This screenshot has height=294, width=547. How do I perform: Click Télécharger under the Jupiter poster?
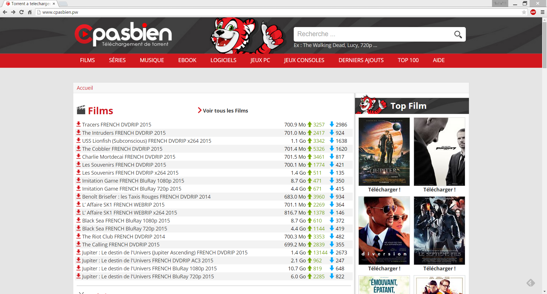pos(384,189)
